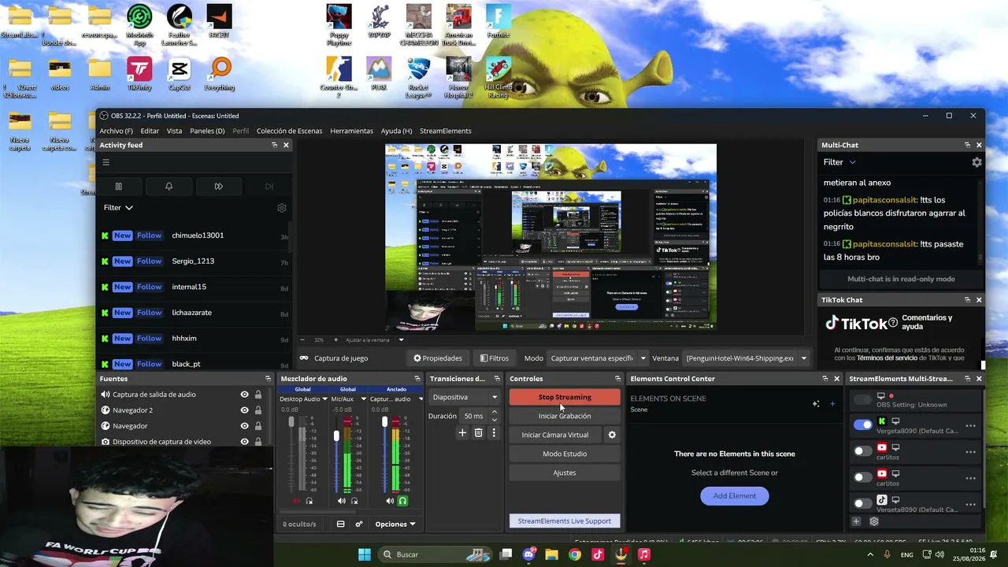The image size is (1008, 567).
Task: Open the Modo capture mode dropdown
Action: click(x=597, y=358)
